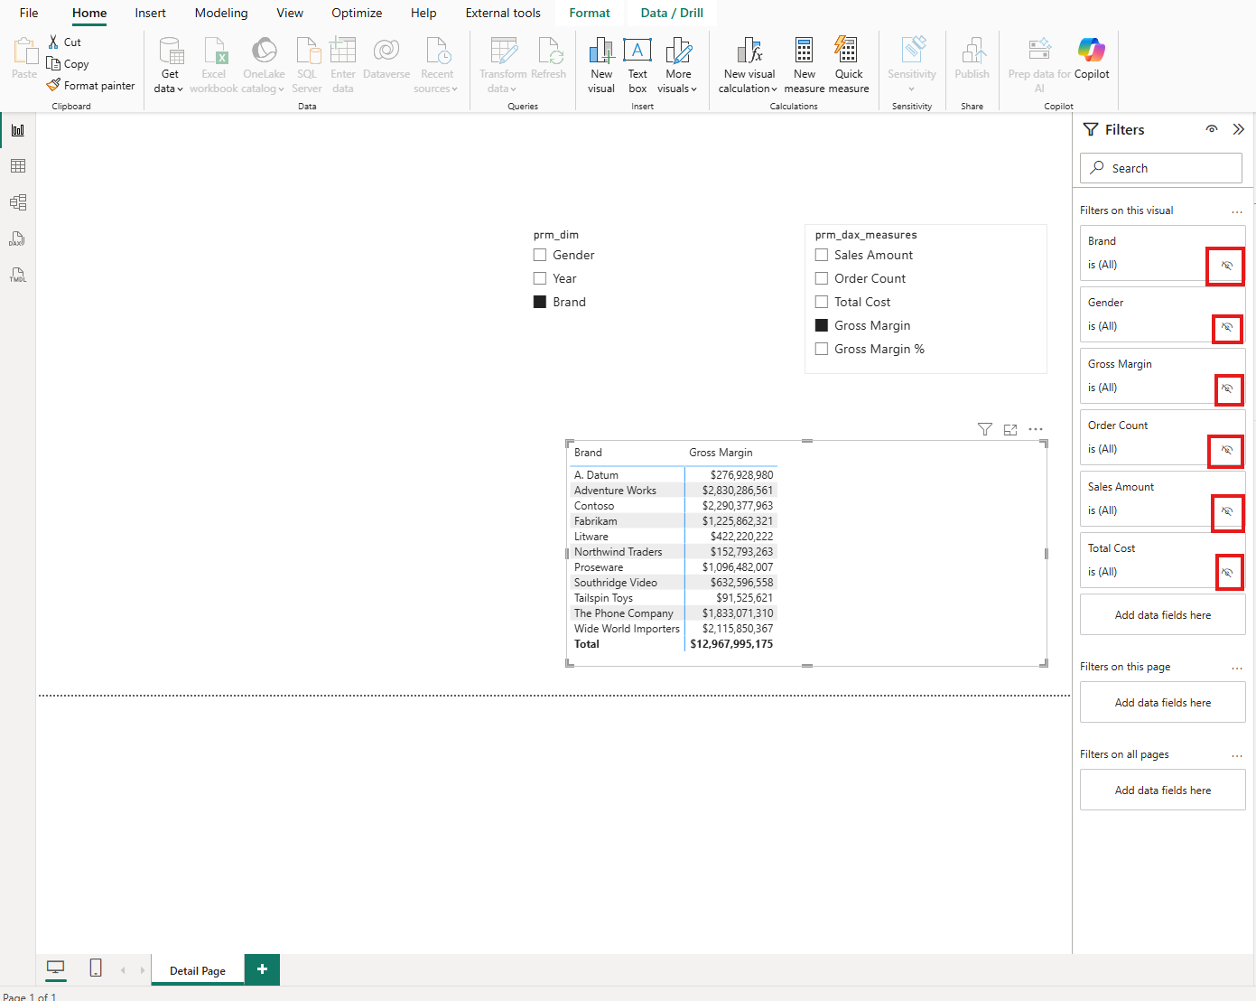
Task: Open the File menu
Action: point(29,13)
